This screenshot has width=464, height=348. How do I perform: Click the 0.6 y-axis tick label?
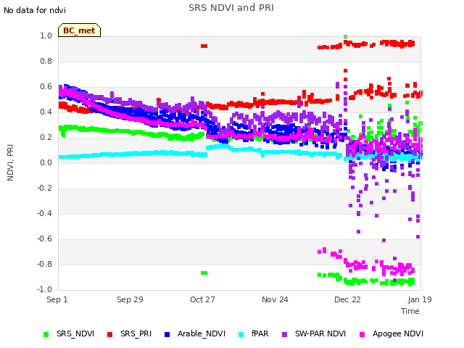pos(46,87)
